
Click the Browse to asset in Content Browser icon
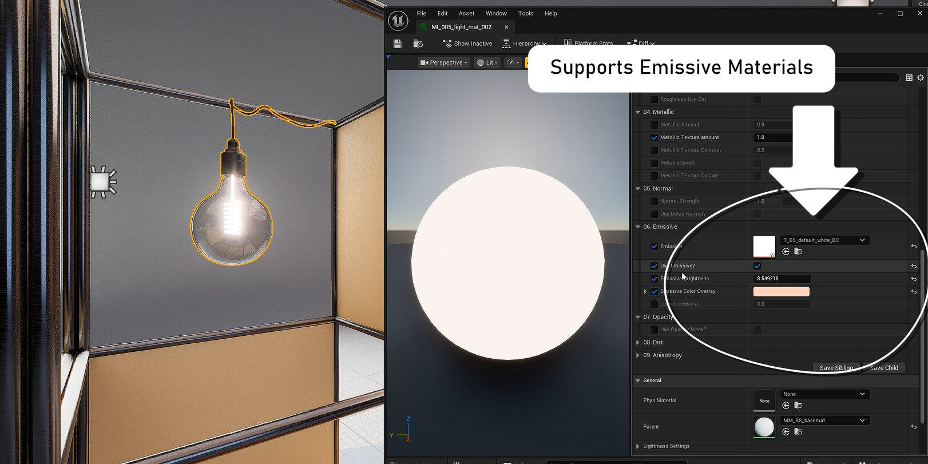coord(418,43)
